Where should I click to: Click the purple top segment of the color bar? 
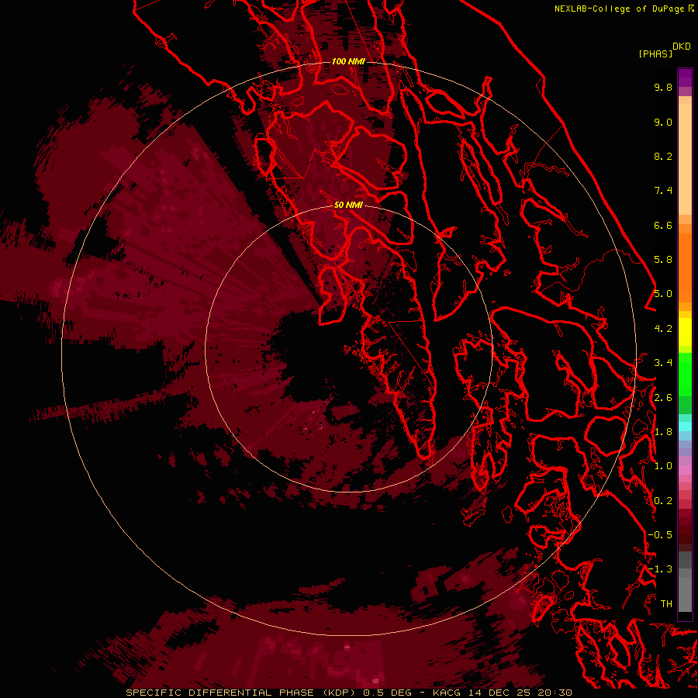685,78
